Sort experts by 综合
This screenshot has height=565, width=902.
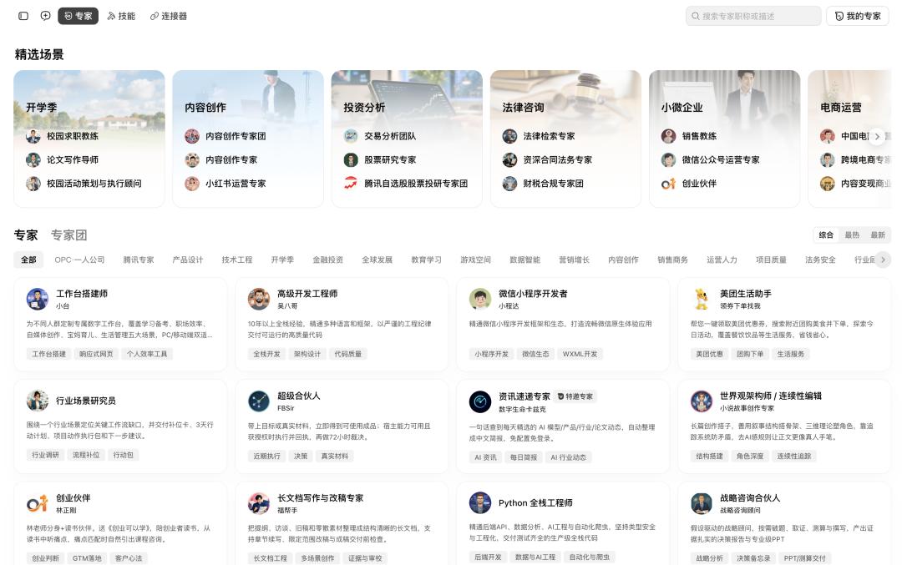pyautogui.click(x=826, y=235)
